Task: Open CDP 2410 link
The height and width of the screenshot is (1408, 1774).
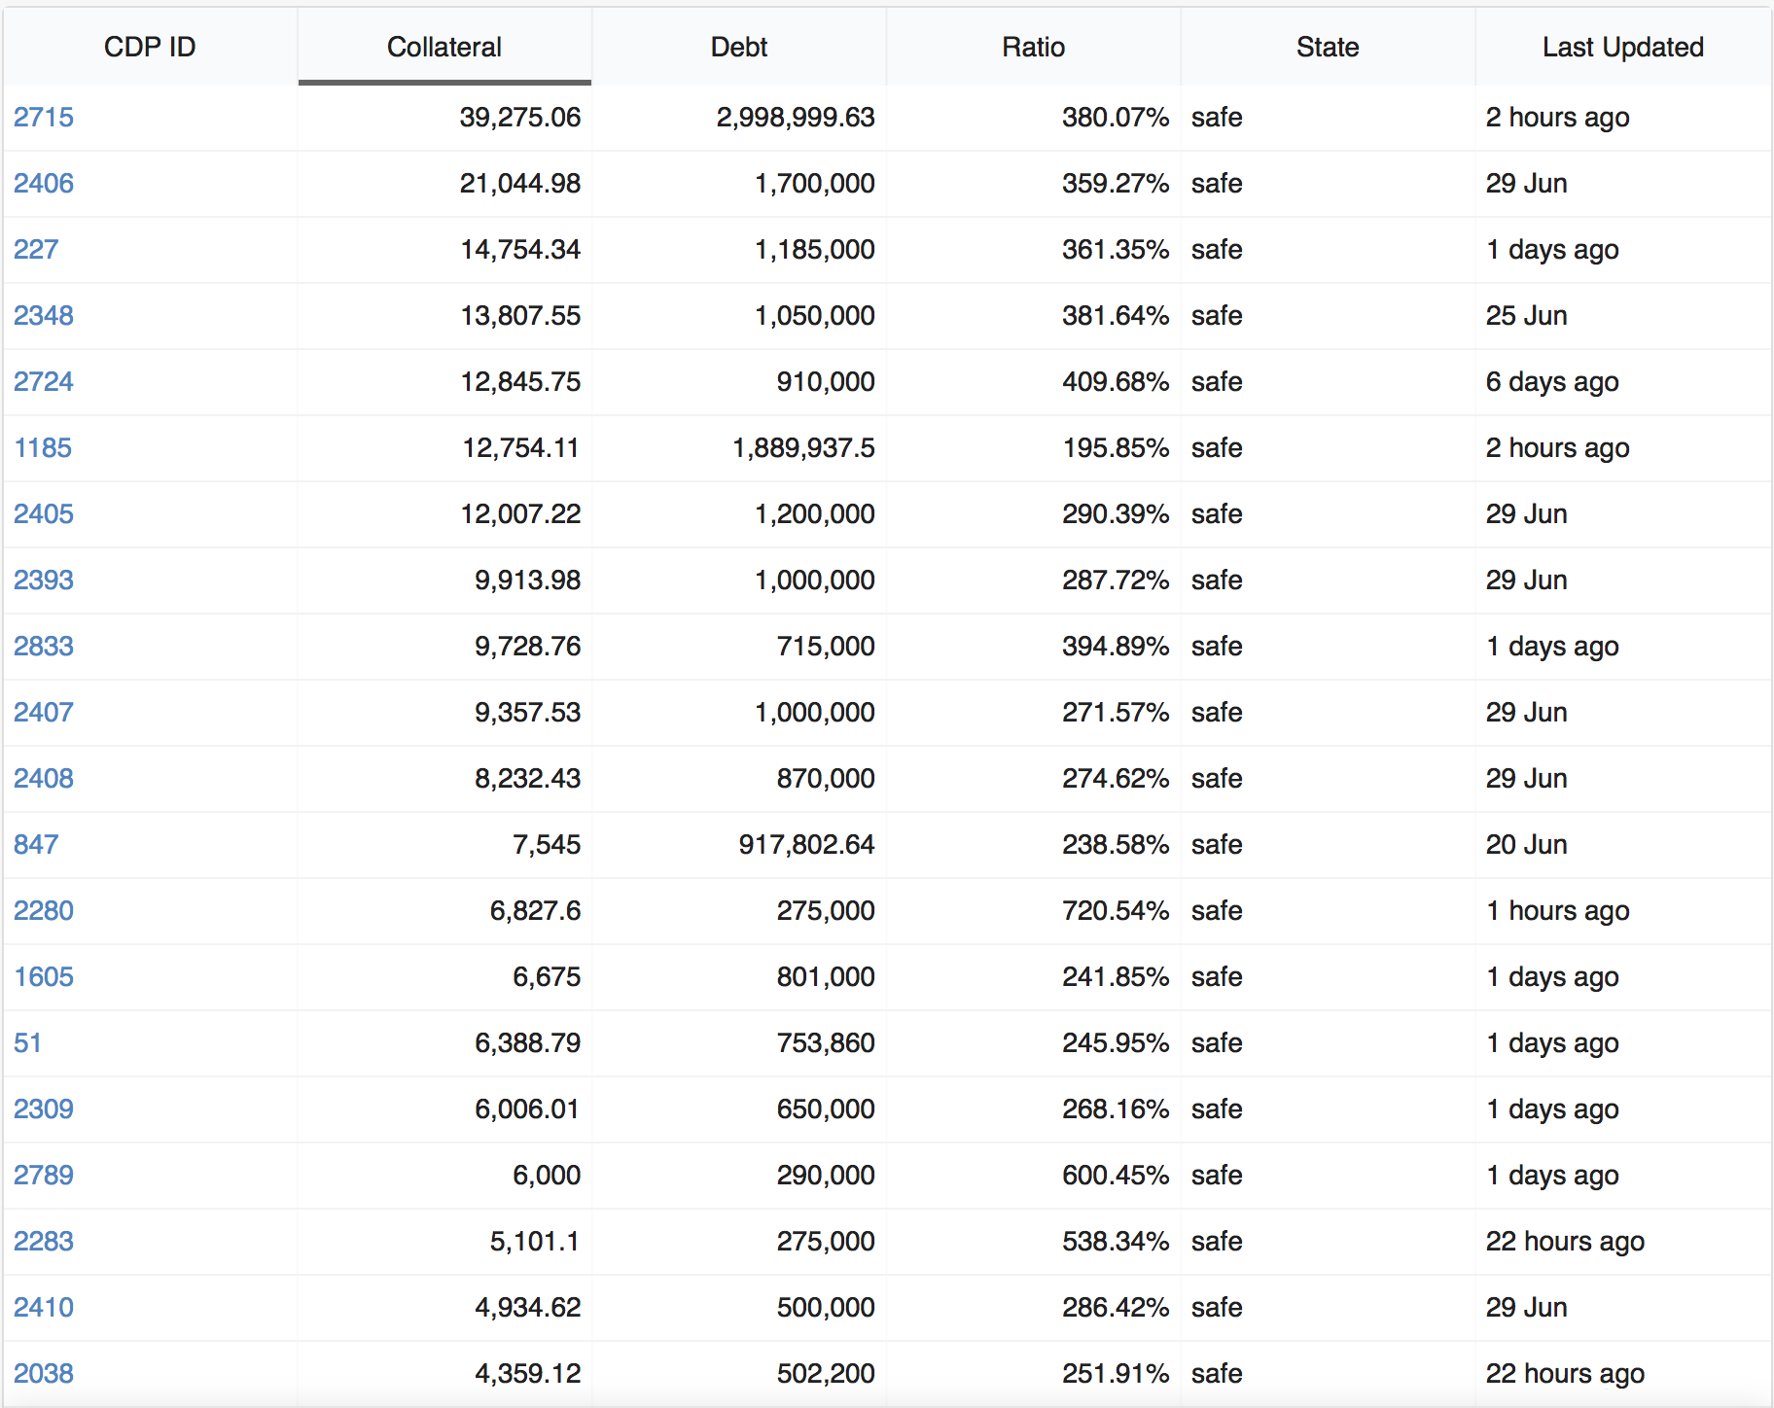Action: pyautogui.click(x=44, y=1307)
